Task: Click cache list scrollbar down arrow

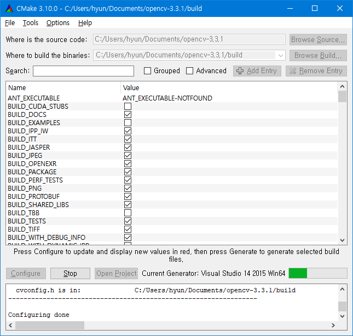Action: [342, 240]
